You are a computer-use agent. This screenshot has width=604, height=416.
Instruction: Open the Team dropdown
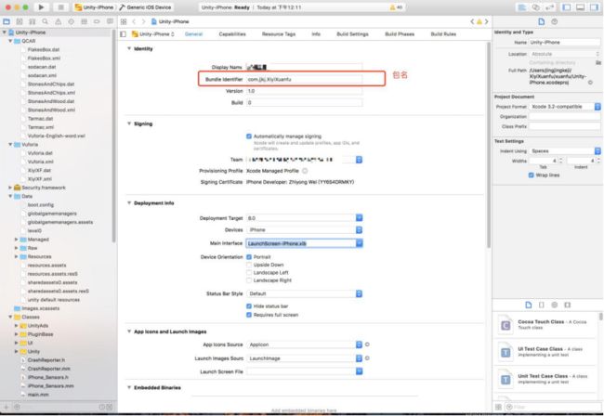tap(359, 160)
